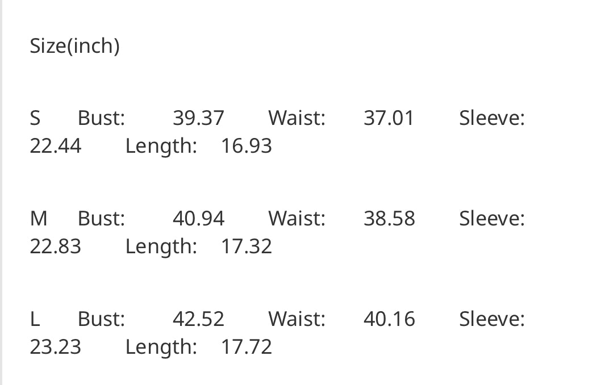This screenshot has width=605, height=385.
Task: Select the 22.83 sleeve value
Action: point(55,246)
